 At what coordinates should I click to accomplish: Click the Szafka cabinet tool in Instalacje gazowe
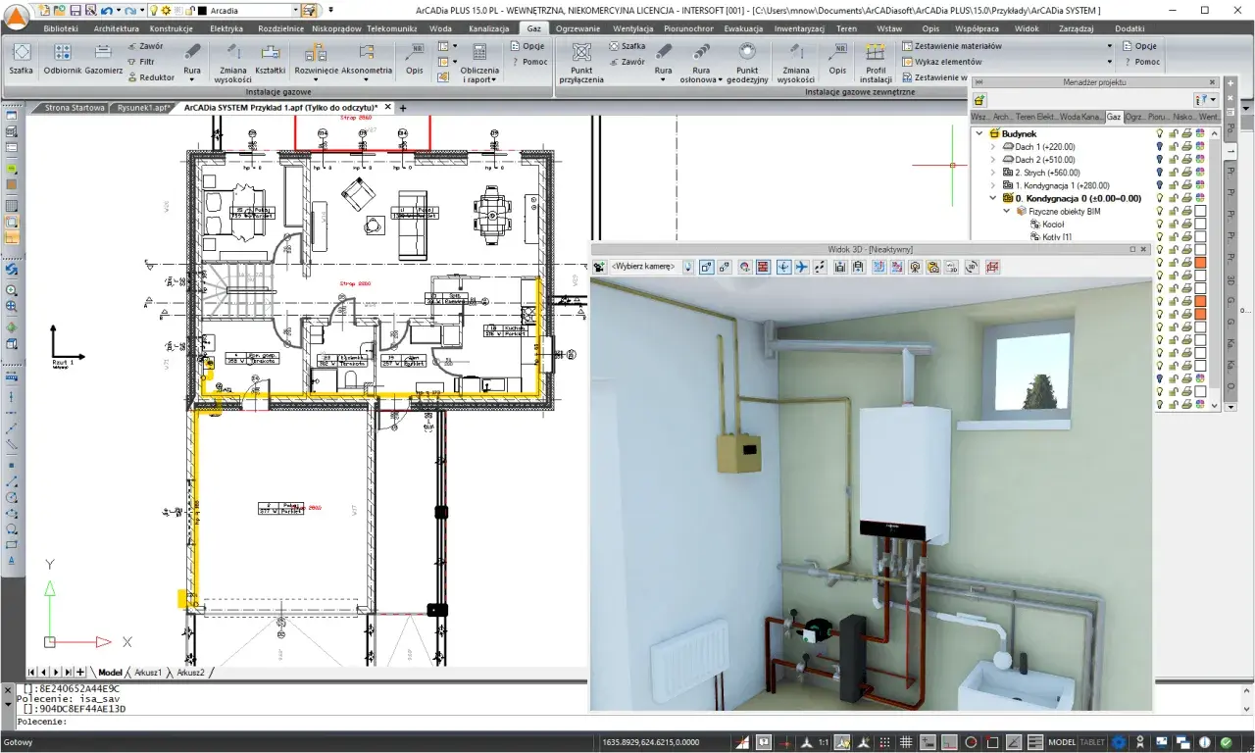click(21, 59)
